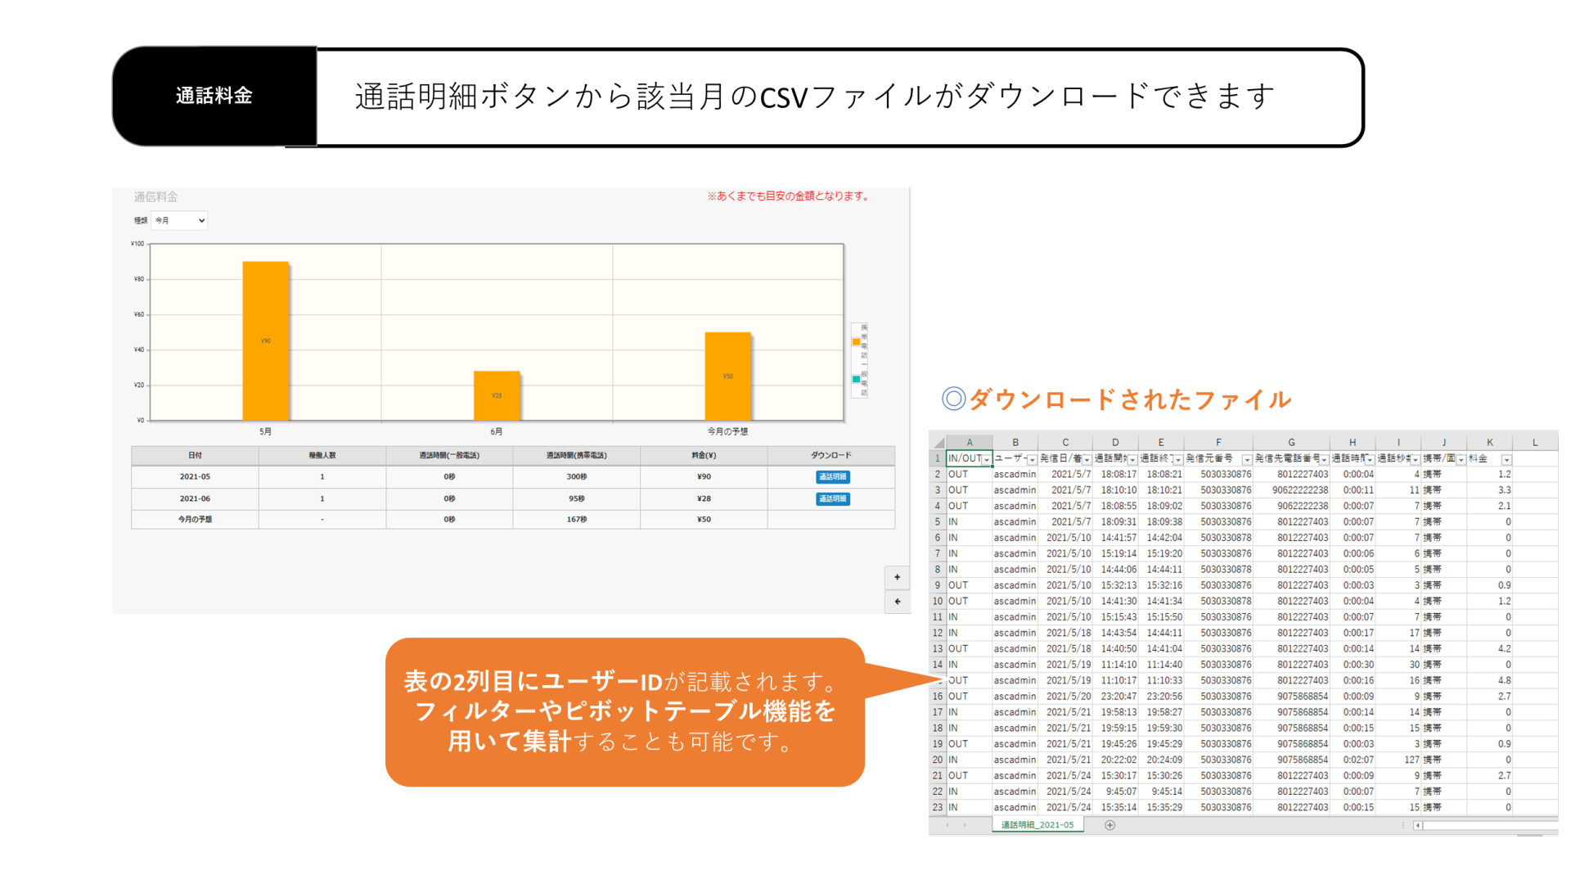Viewport: 1571px width, 884px height.
Task: Select column G header in spreadsheet
Action: [1291, 443]
